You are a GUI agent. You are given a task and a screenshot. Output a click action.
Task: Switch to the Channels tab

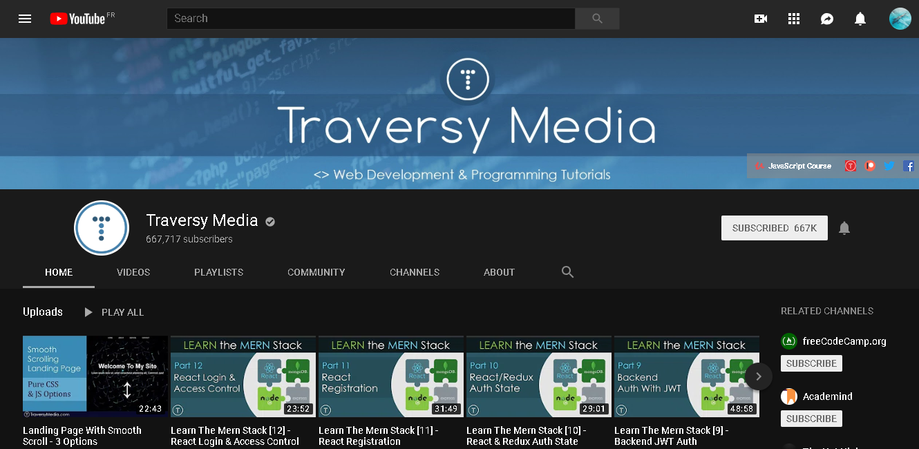(x=415, y=272)
